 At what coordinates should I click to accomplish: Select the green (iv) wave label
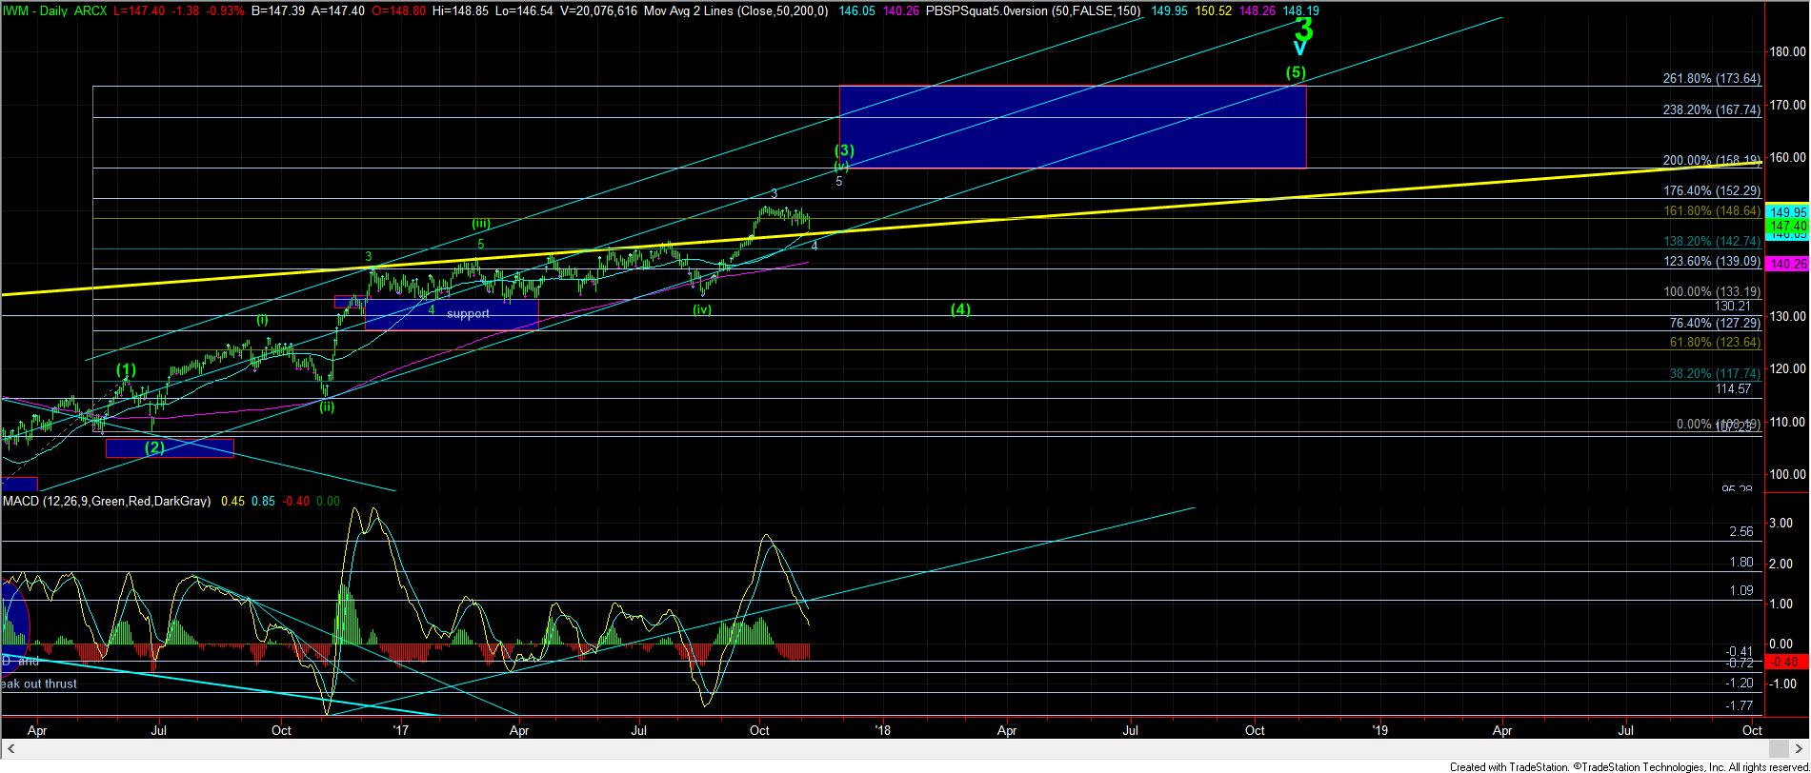[x=702, y=309]
